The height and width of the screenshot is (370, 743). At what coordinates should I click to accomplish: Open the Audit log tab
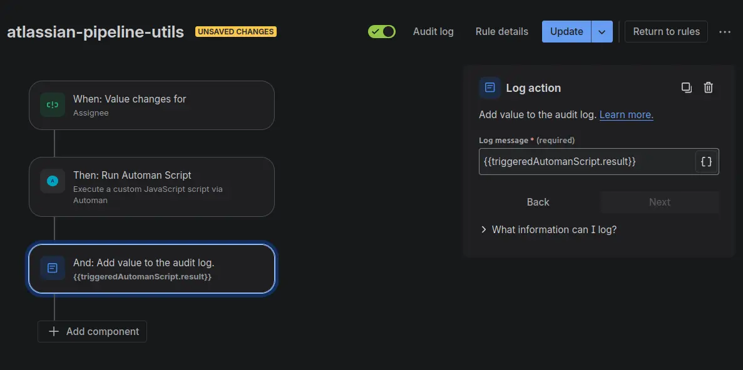coord(433,31)
